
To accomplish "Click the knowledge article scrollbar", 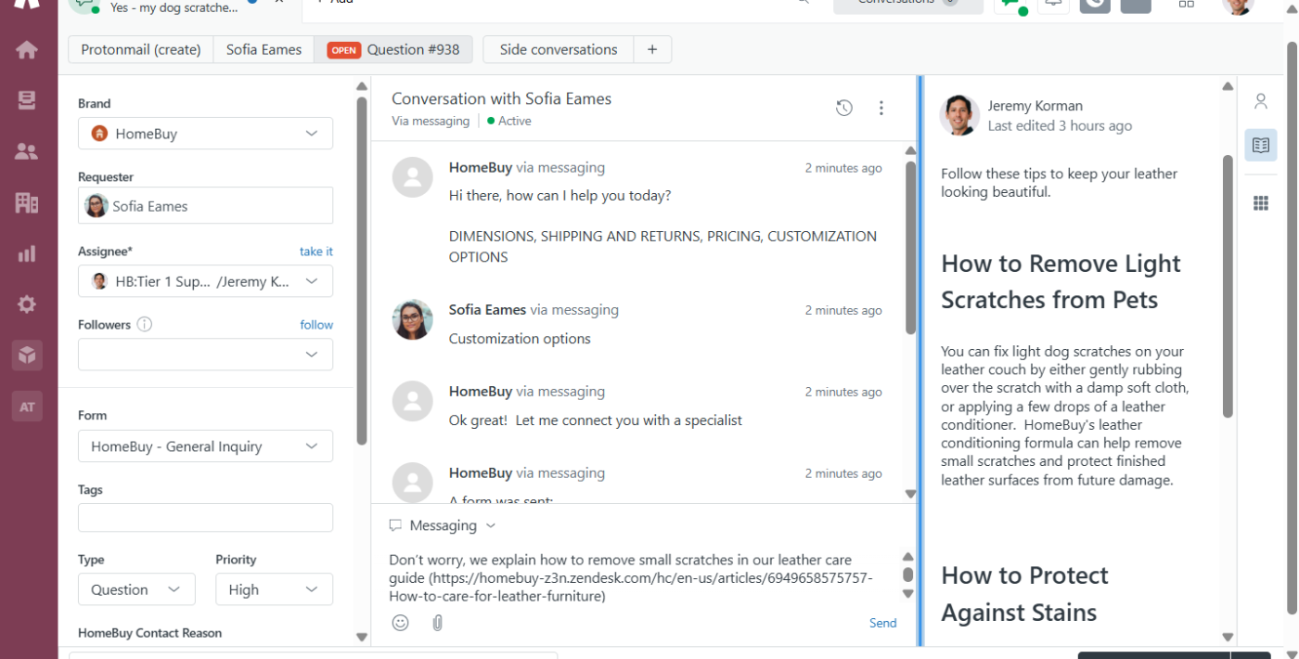I will click(1228, 286).
